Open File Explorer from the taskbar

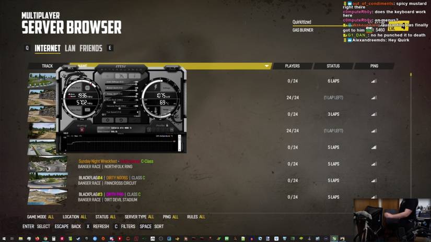point(20,239)
